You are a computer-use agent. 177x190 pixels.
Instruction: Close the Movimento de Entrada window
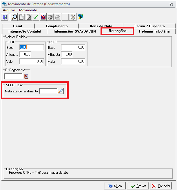tap(171, 4)
